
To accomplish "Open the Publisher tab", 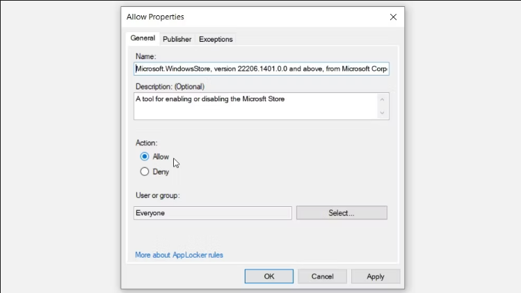I will coord(177,39).
